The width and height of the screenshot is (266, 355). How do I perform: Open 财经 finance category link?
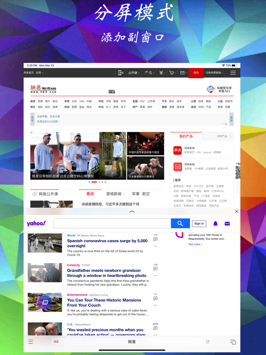click(x=67, y=107)
